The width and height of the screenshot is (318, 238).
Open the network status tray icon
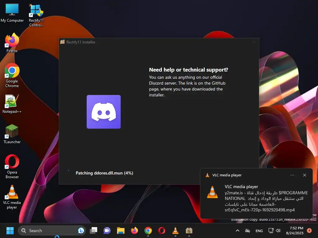tap(271, 231)
